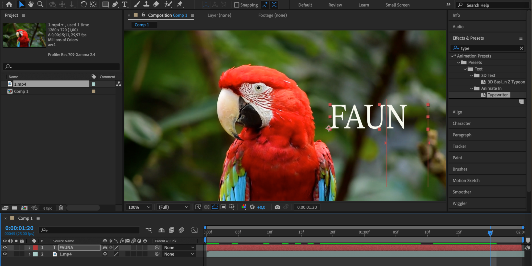Select the Eraser tool
The height and width of the screenshot is (266, 532).
point(156,4)
